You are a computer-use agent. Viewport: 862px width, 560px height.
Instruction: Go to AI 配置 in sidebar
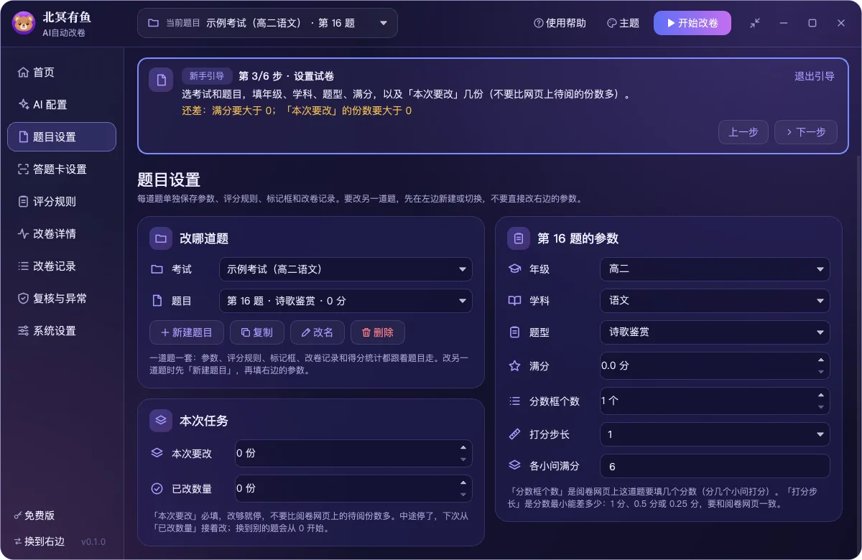(62, 105)
